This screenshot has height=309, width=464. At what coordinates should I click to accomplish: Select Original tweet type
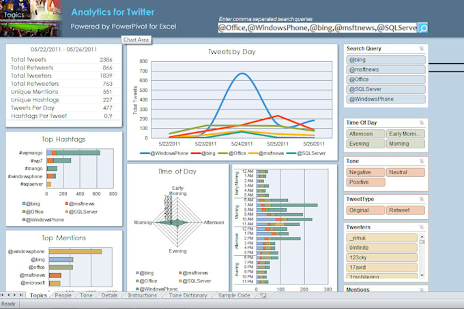click(x=366, y=210)
